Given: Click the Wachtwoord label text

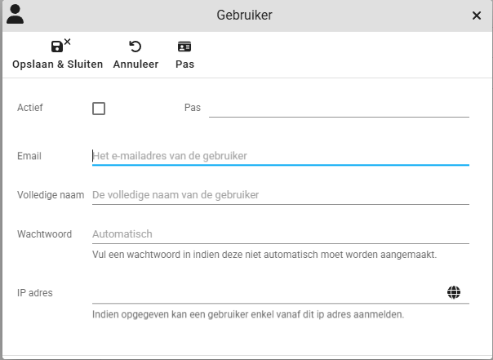Looking at the screenshot, I should (x=44, y=234).
